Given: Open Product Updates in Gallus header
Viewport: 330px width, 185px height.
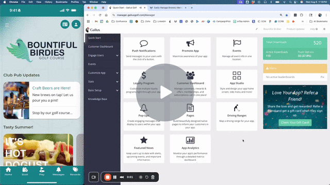Looking at the screenshot, I should [295, 29].
